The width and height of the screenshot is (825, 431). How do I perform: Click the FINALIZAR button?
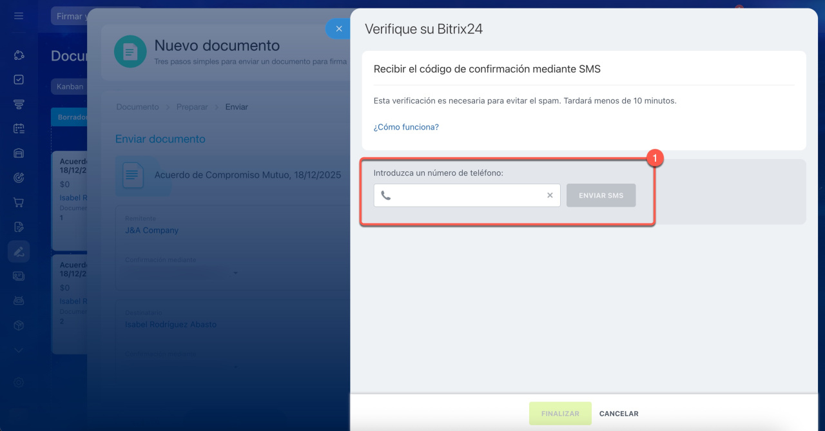pyautogui.click(x=560, y=414)
